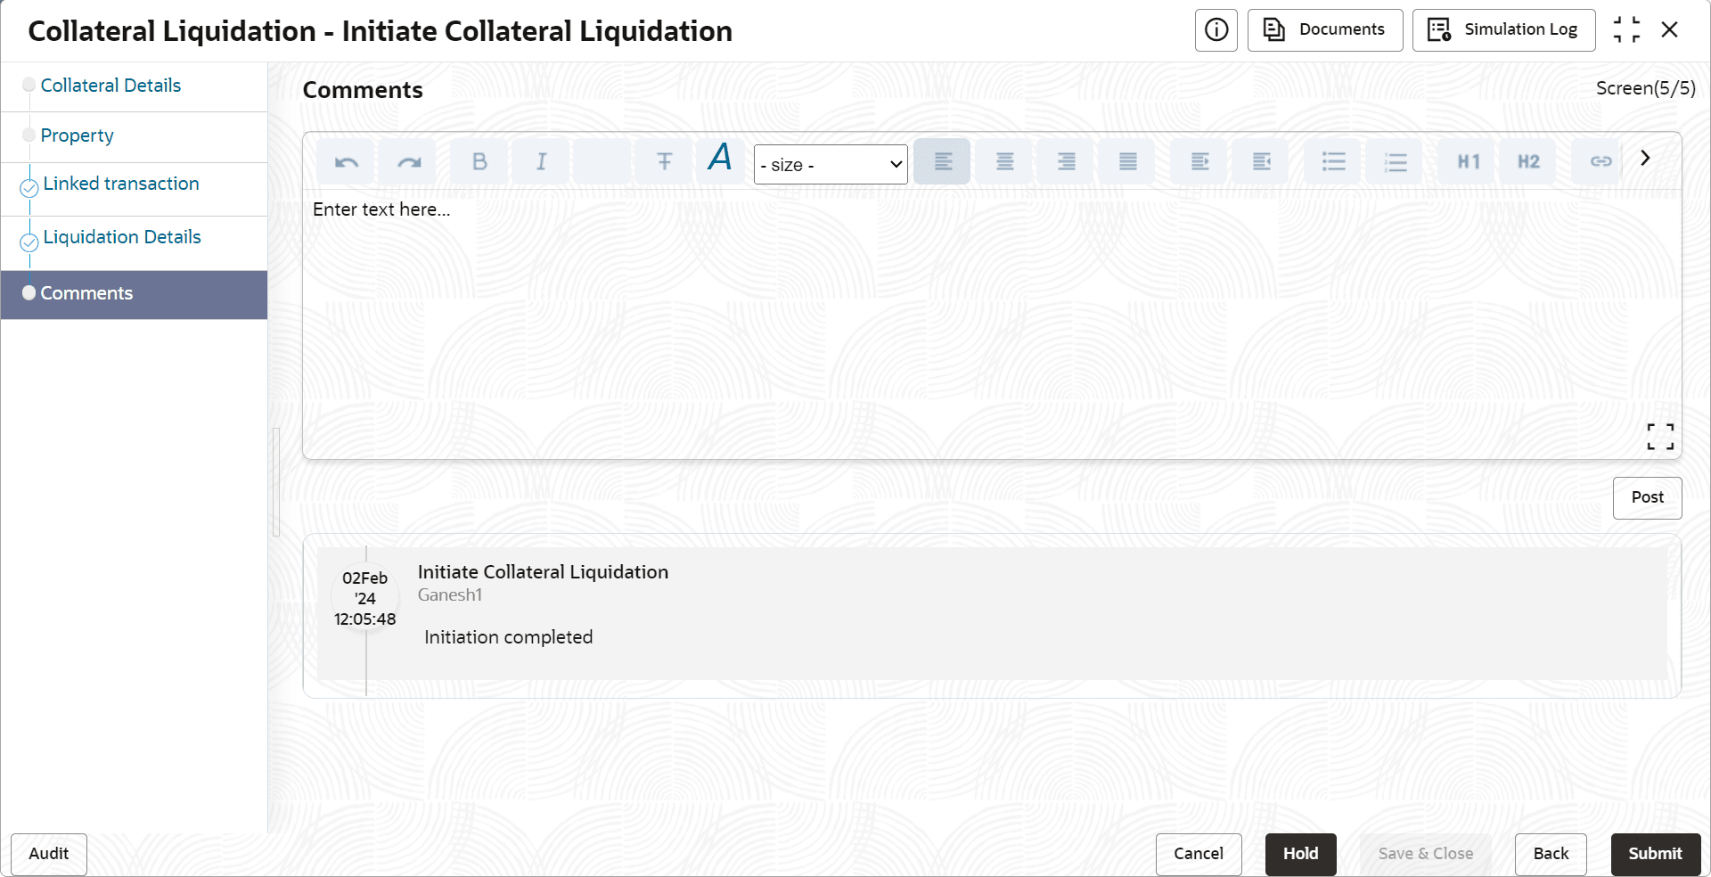The width and height of the screenshot is (1711, 877).
Task: Open the information icon in header
Action: 1216,30
